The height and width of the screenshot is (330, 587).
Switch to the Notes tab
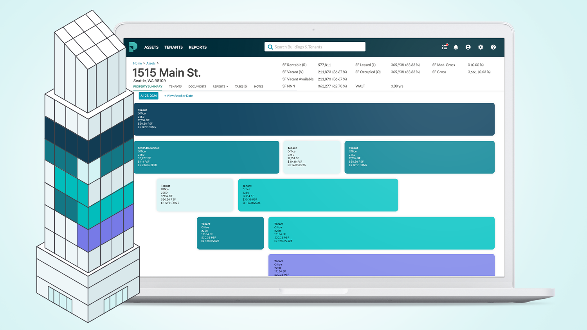coord(258,86)
